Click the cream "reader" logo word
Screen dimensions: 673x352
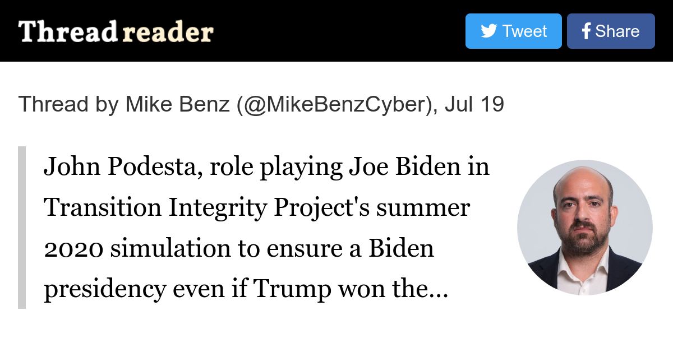tap(168, 32)
